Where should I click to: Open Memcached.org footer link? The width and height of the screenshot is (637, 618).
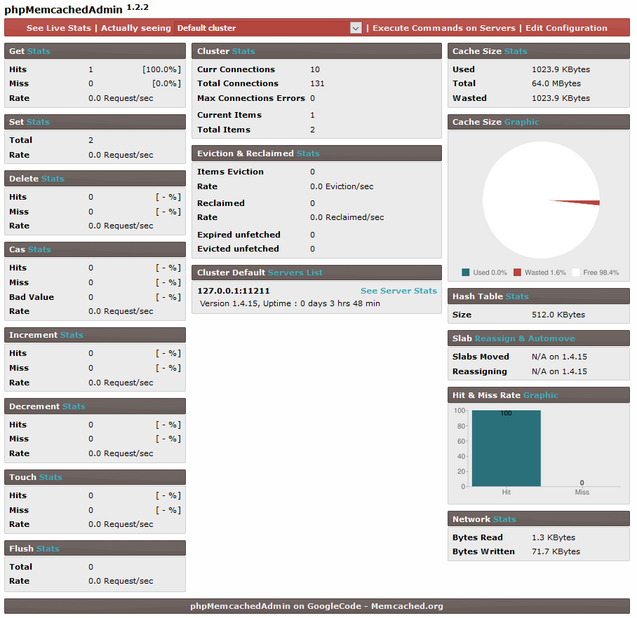[407, 606]
